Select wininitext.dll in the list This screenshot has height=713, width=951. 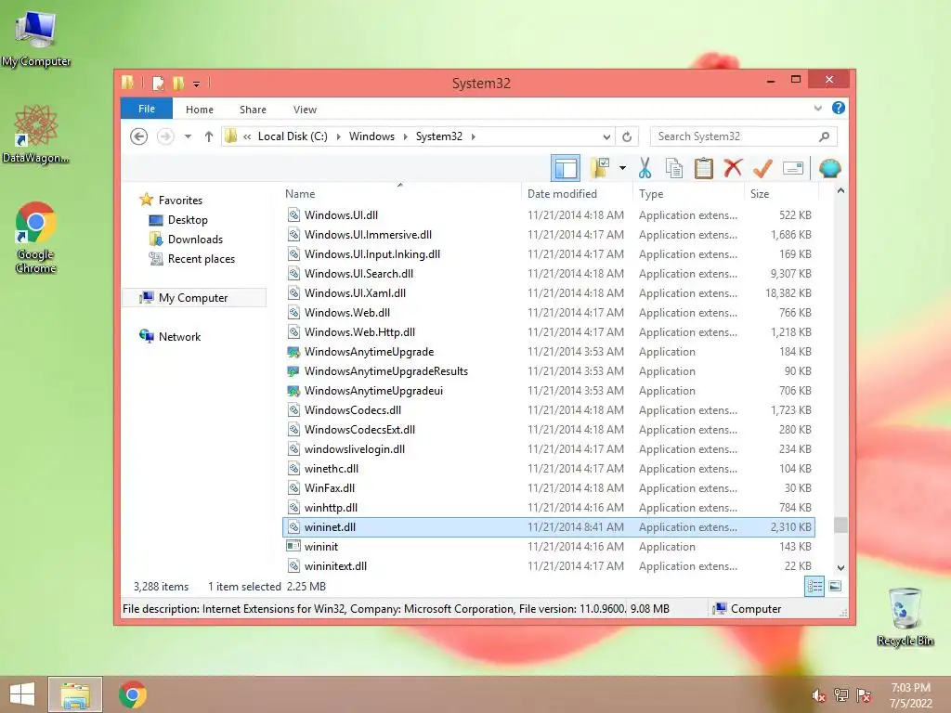[x=549, y=565]
